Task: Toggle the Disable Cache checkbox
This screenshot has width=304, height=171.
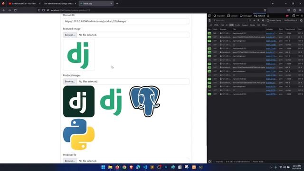Action: pos(268,20)
